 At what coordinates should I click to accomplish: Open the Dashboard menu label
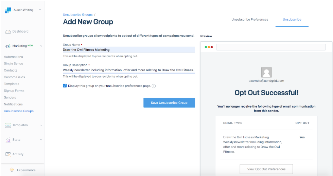20,32
